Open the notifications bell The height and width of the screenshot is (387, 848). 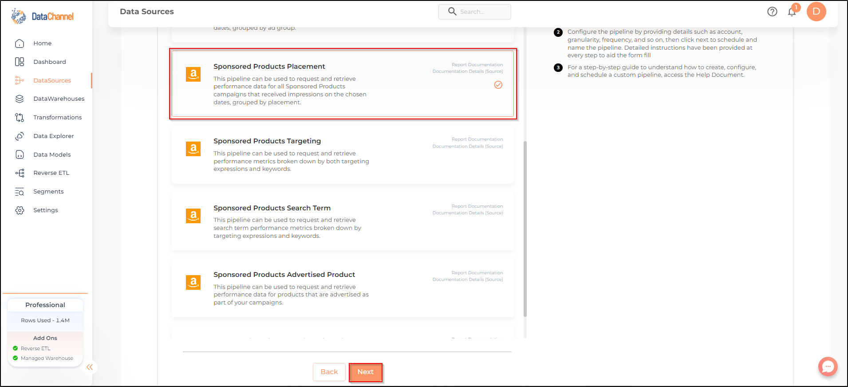coord(792,12)
